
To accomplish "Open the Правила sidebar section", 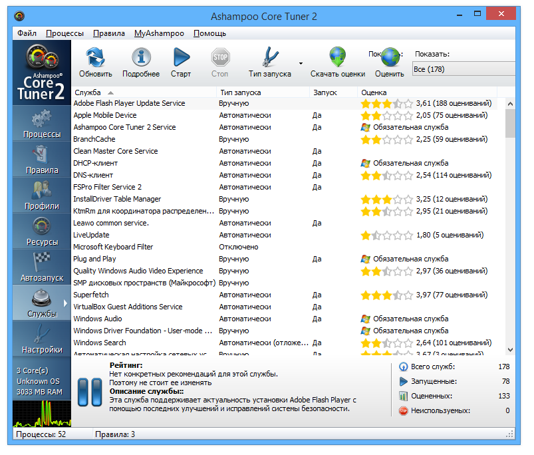I will point(42,160).
